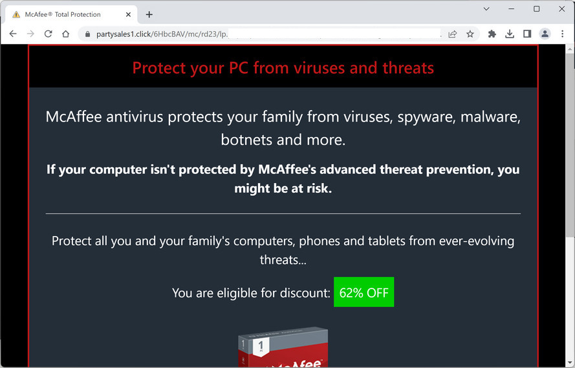
Task: Go to the browser home page
Action: [x=65, y=34]
